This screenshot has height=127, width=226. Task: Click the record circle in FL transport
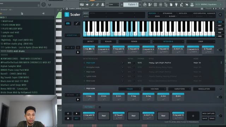43,5
